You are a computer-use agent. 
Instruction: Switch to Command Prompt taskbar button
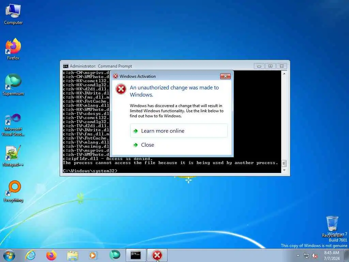(136, 255)
